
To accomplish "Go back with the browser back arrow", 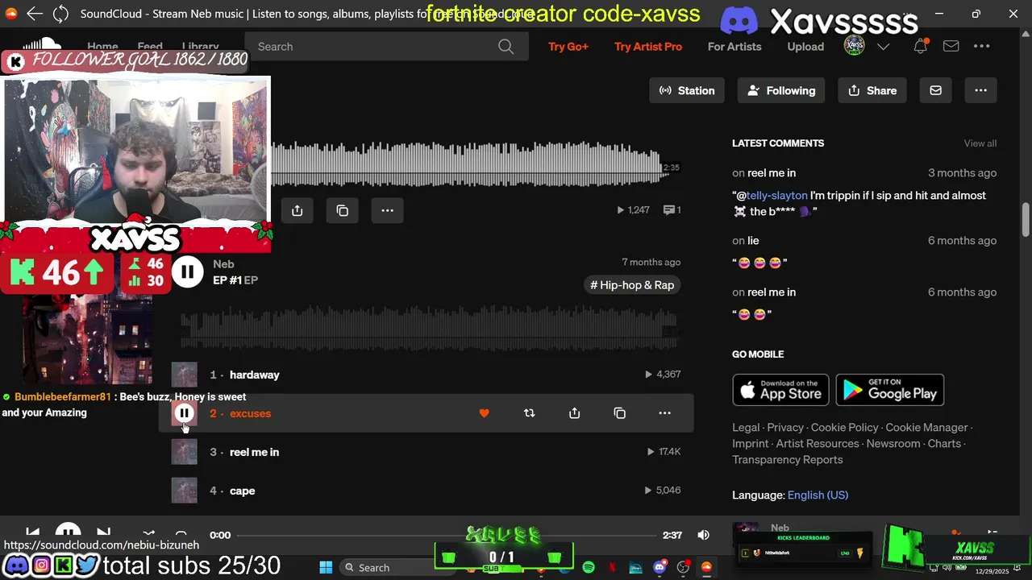I will (x=34, y=14).
